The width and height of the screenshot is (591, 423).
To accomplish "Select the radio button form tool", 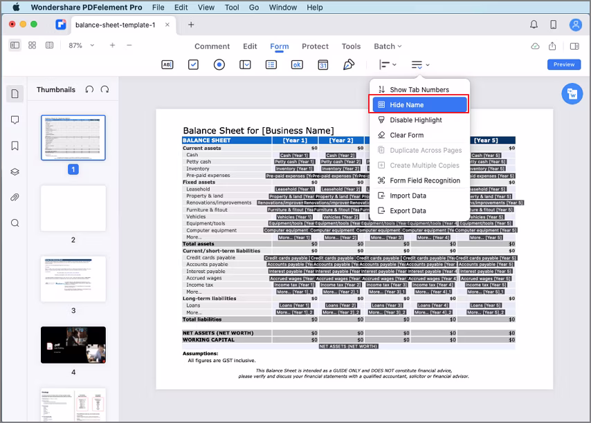I will (219, 64).
